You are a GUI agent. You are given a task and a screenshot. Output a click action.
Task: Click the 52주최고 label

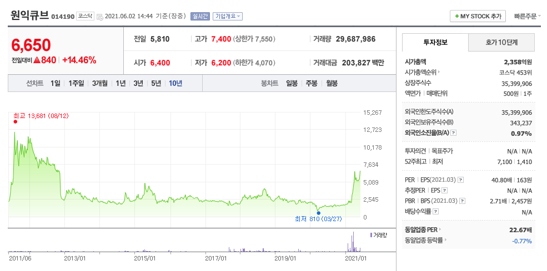click(x=415, y=162)
